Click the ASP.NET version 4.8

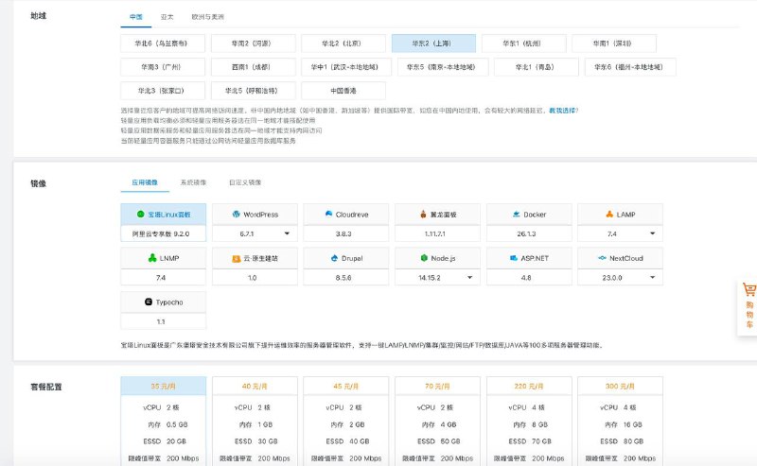click(529, 277)
